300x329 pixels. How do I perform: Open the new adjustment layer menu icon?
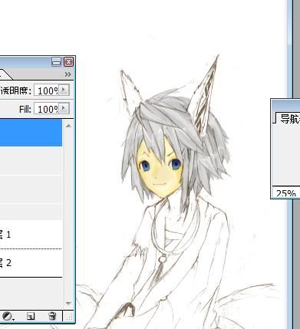tap(8, 316)
